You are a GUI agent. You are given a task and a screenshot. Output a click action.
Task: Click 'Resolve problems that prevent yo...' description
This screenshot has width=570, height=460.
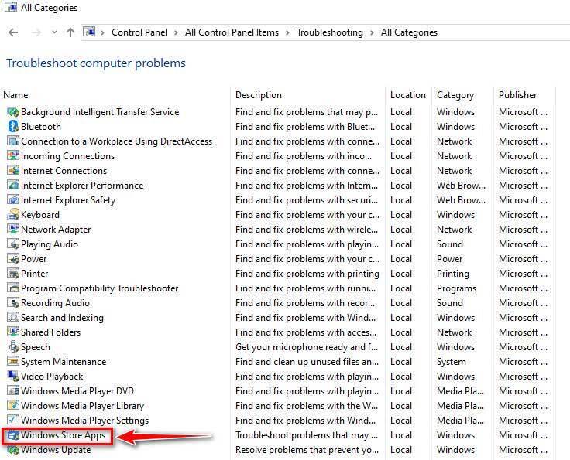click(307, 450)
